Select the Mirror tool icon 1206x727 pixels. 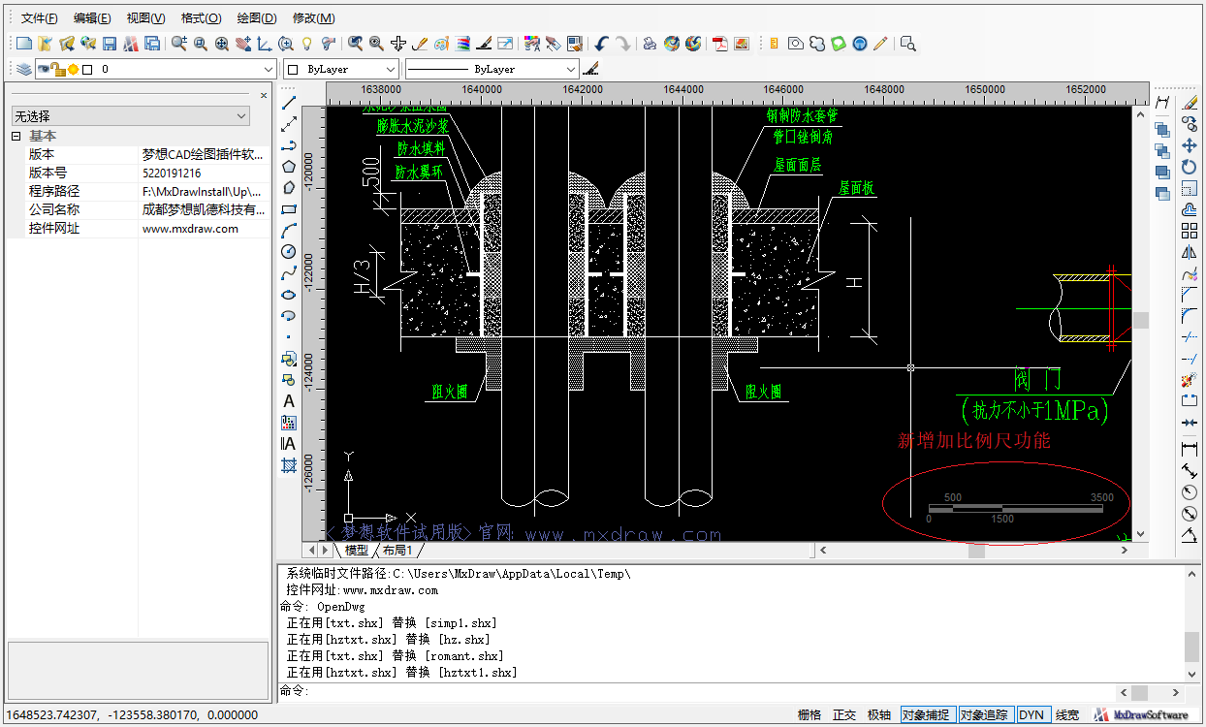(1190, 252)
